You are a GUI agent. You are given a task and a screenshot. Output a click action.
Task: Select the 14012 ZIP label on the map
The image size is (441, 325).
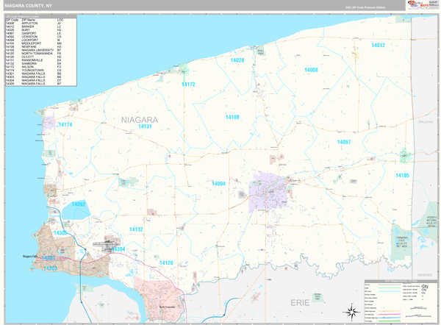[378, 46]
